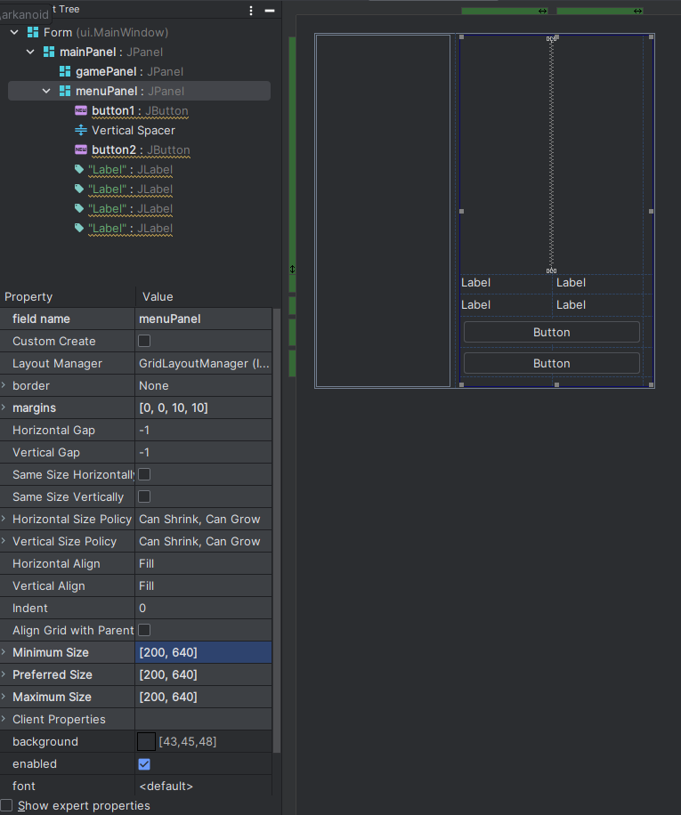Click the JButton icon next to button1
This screenshot has width=681, height=815.
(80, 110)
